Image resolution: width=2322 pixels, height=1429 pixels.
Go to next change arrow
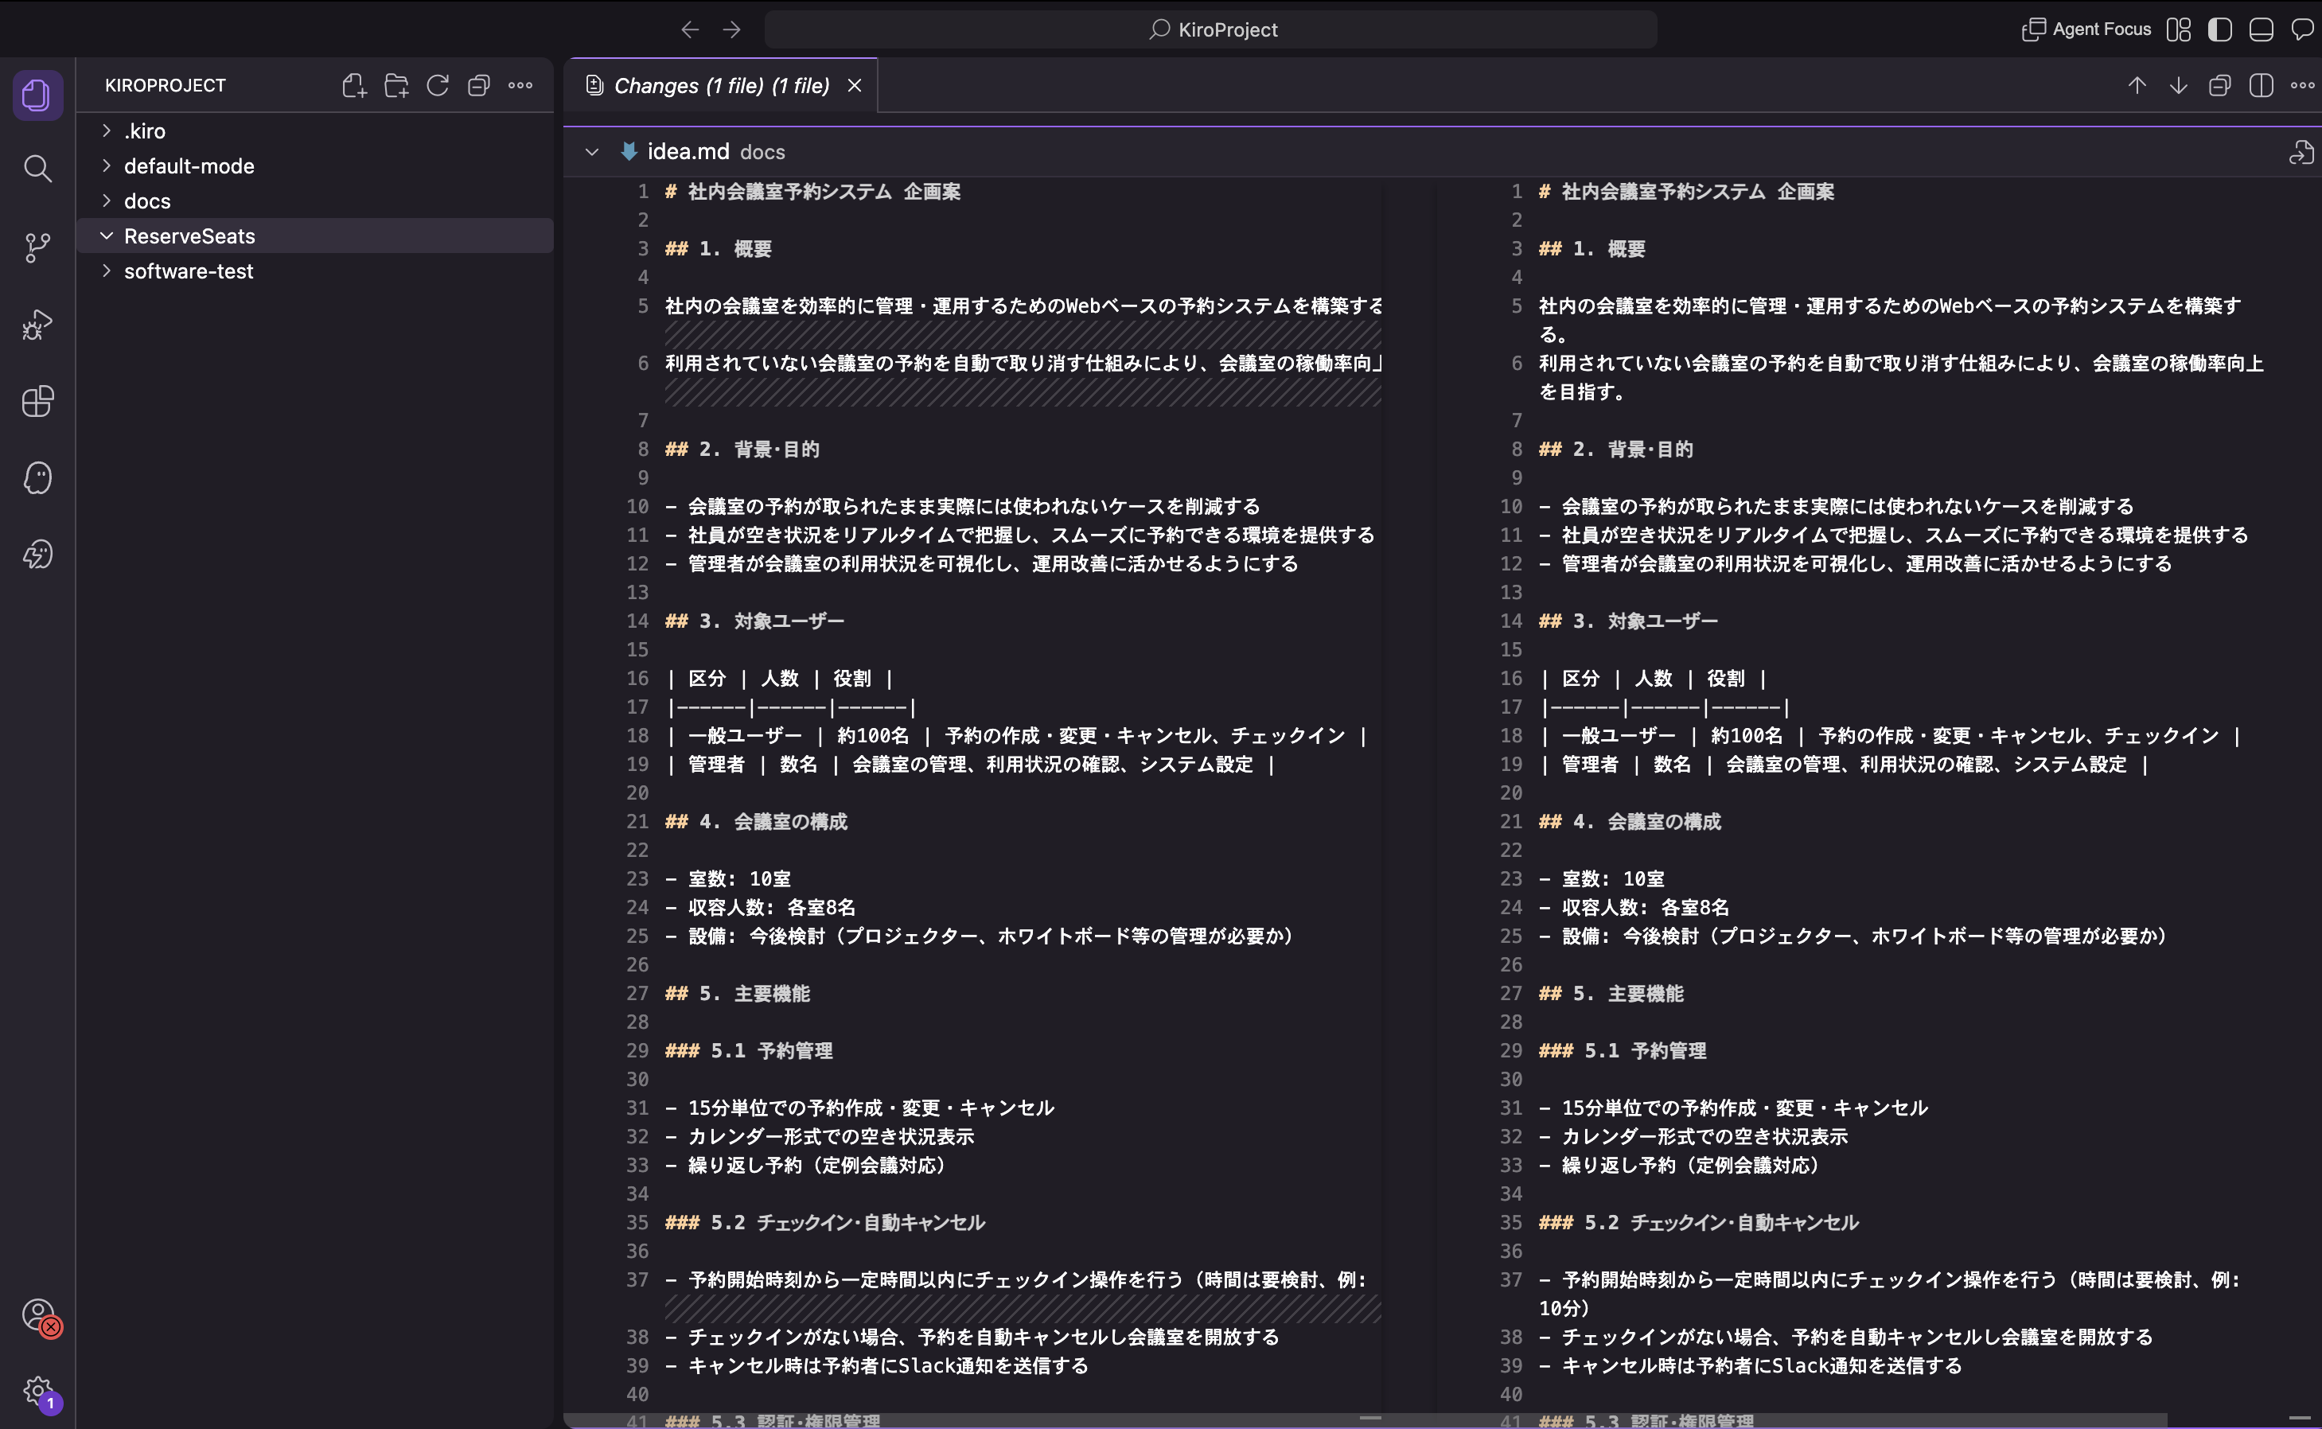pyautogui.click(x=2178, y=85)
